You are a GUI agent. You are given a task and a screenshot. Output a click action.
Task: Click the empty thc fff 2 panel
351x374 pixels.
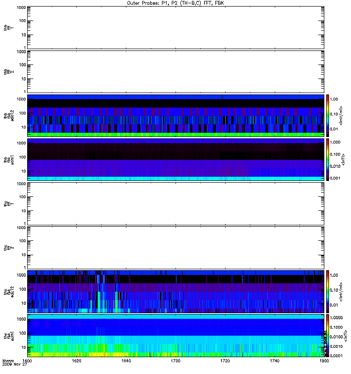tap(176, 248)
